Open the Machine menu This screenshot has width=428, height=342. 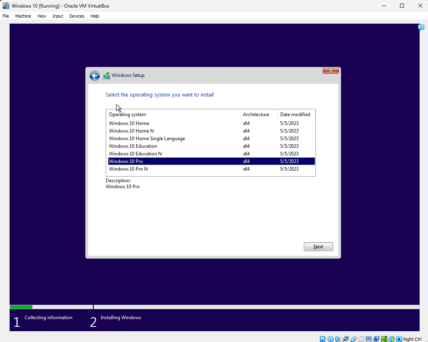click(x=23, y=16)
